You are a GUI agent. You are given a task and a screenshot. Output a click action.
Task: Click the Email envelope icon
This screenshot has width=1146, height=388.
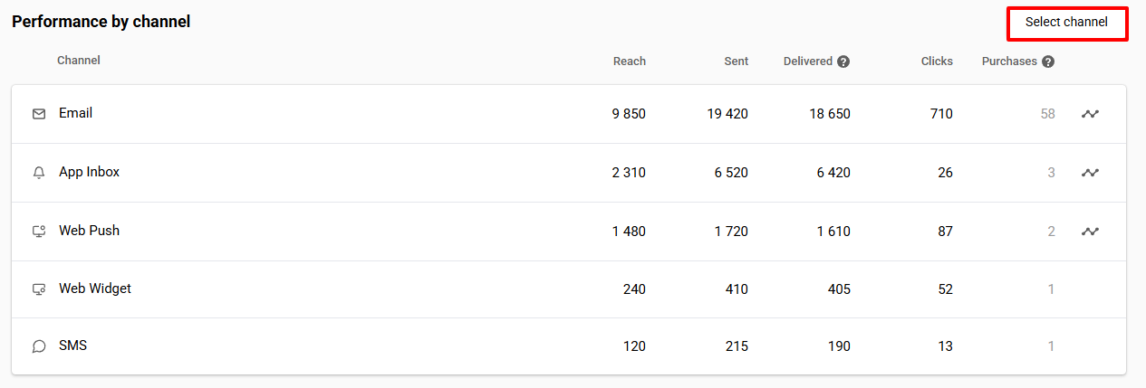pos(39,114)
